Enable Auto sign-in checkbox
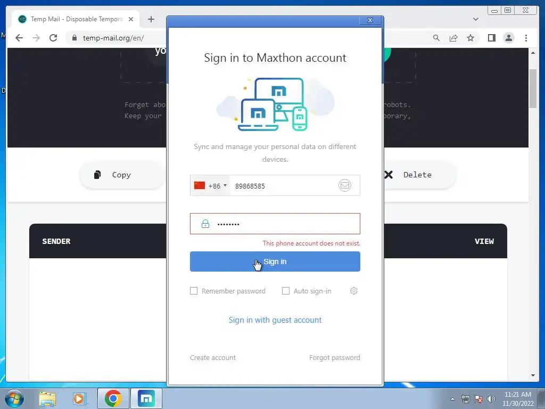 click(x=286, y=291)
